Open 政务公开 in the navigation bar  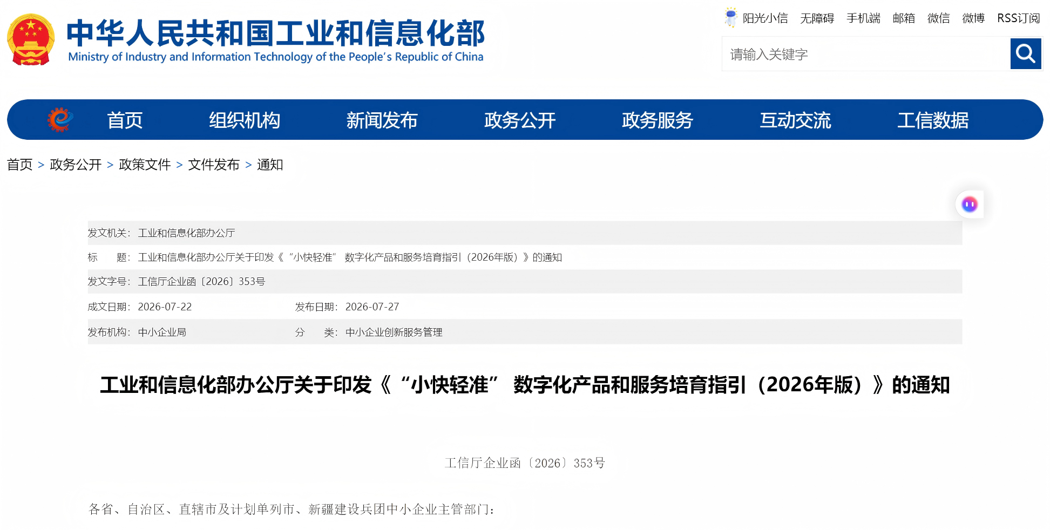pos(520,120)
